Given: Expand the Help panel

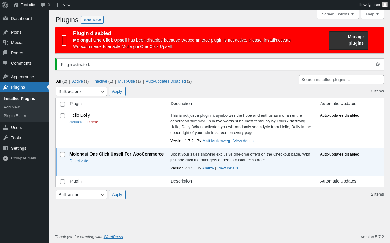Looking at the screenshot, I should coord(372,14).
